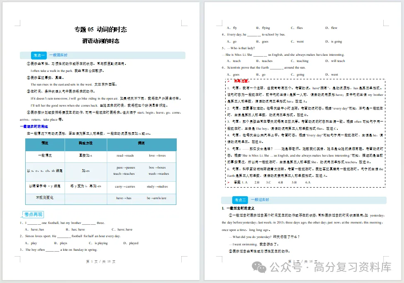This screenshot has height=283, width=404.
Task: Click page footer 第 1 页 / 共 18 页
Action: [101, 262]
